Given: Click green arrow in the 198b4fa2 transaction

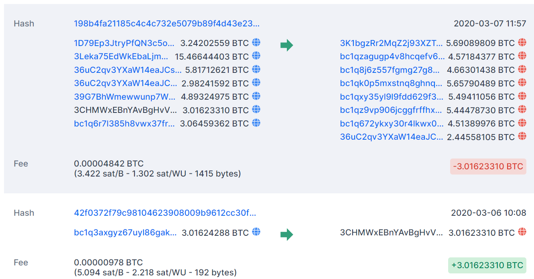Looking at the screenshot, I should coord(286,45).
